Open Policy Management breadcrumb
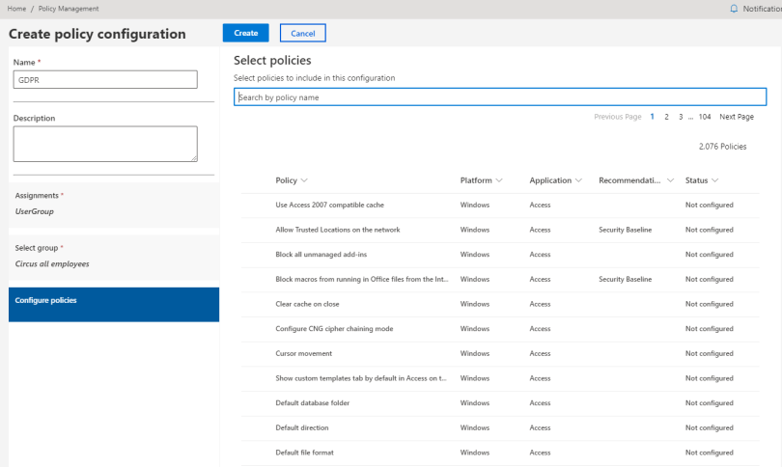 [69, 9]
